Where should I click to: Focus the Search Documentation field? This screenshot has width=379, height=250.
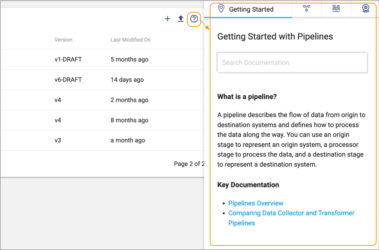coord(292,62)
